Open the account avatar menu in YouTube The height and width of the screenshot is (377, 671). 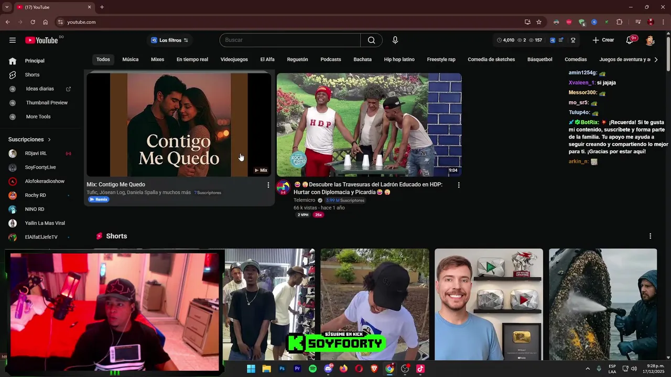point(650,40)
